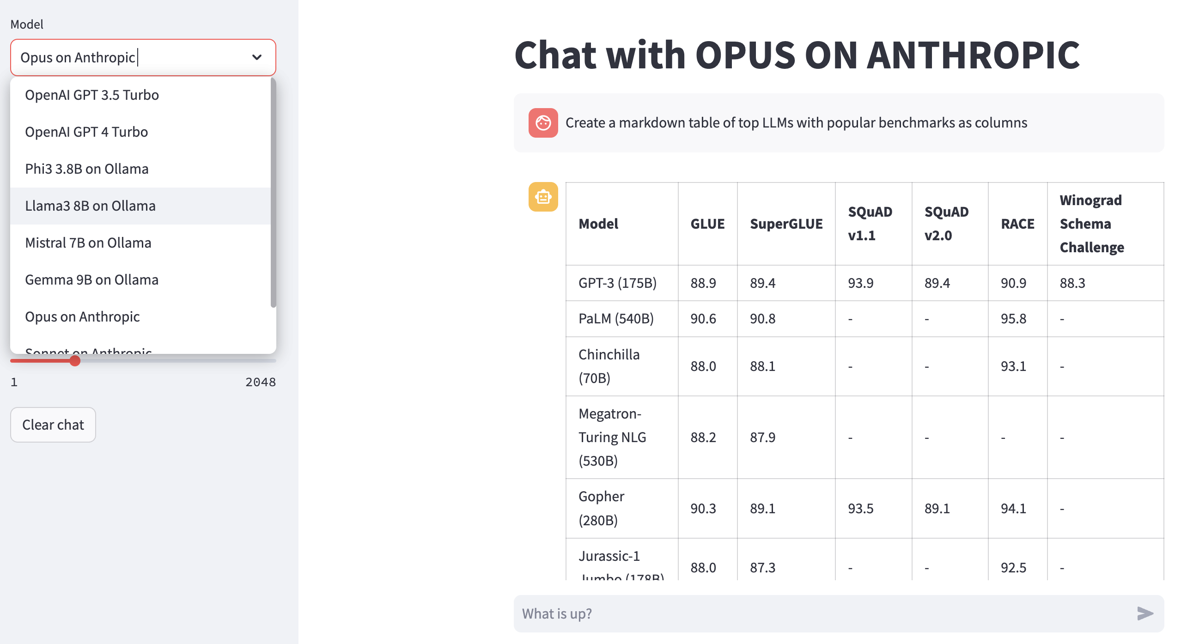Click the red slider handle
The width and height of the screenshot is (1181, 644).
[x=75, y=361]
